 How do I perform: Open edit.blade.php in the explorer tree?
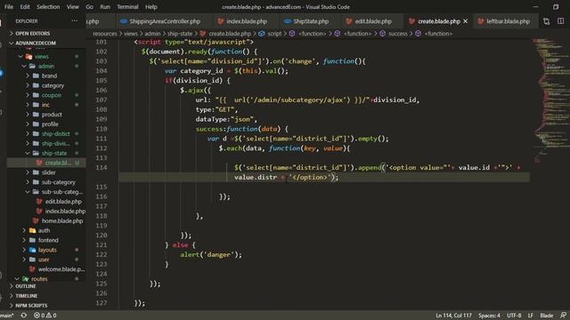pos(46,202)
